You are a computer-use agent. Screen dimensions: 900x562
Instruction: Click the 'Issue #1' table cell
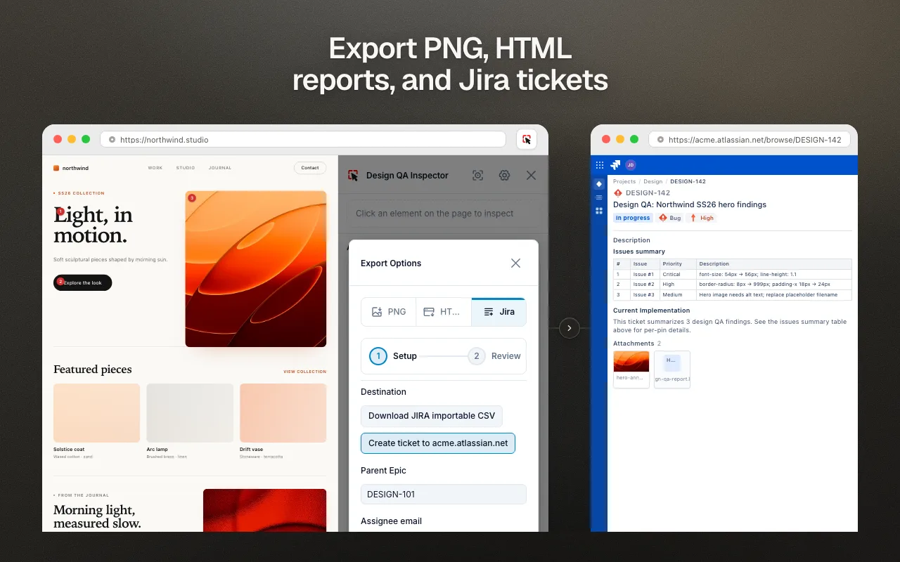(645, 274)
